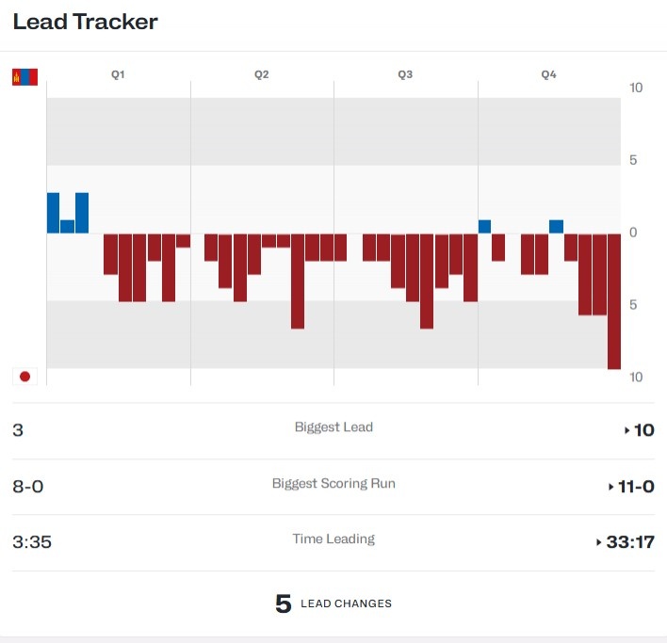Screen dimensions: 667x643
Task: Select the Q4 quarter label
Action: click(x=548, y=74)
